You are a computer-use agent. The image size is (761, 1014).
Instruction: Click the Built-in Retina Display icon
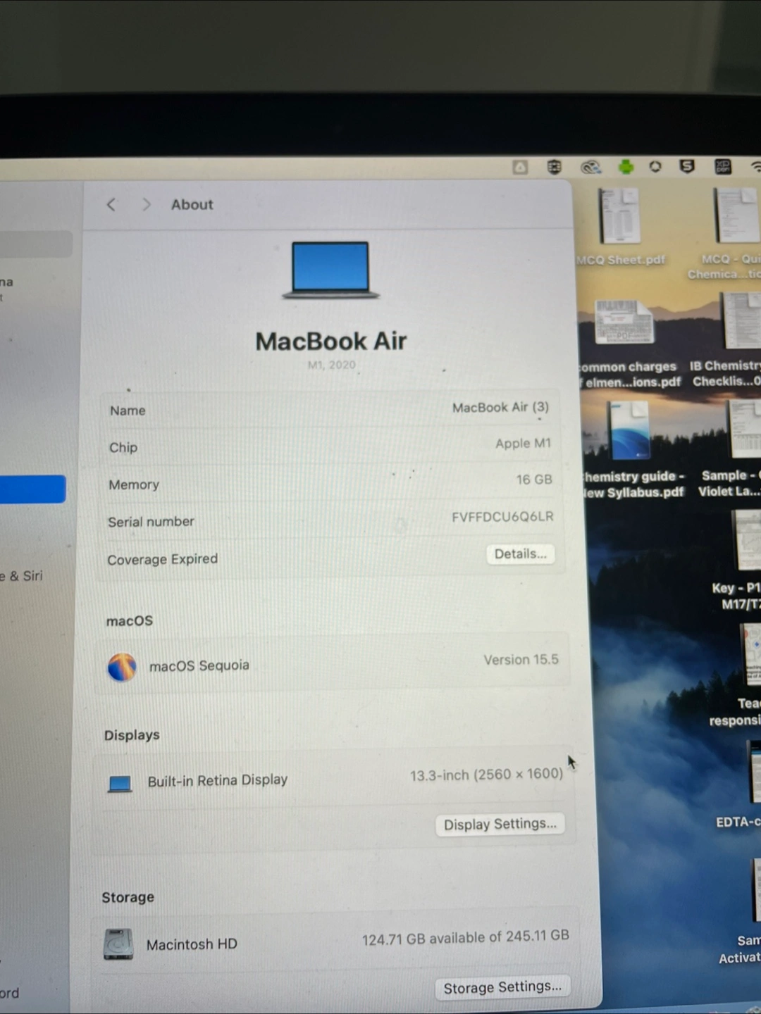coord(120,783)
